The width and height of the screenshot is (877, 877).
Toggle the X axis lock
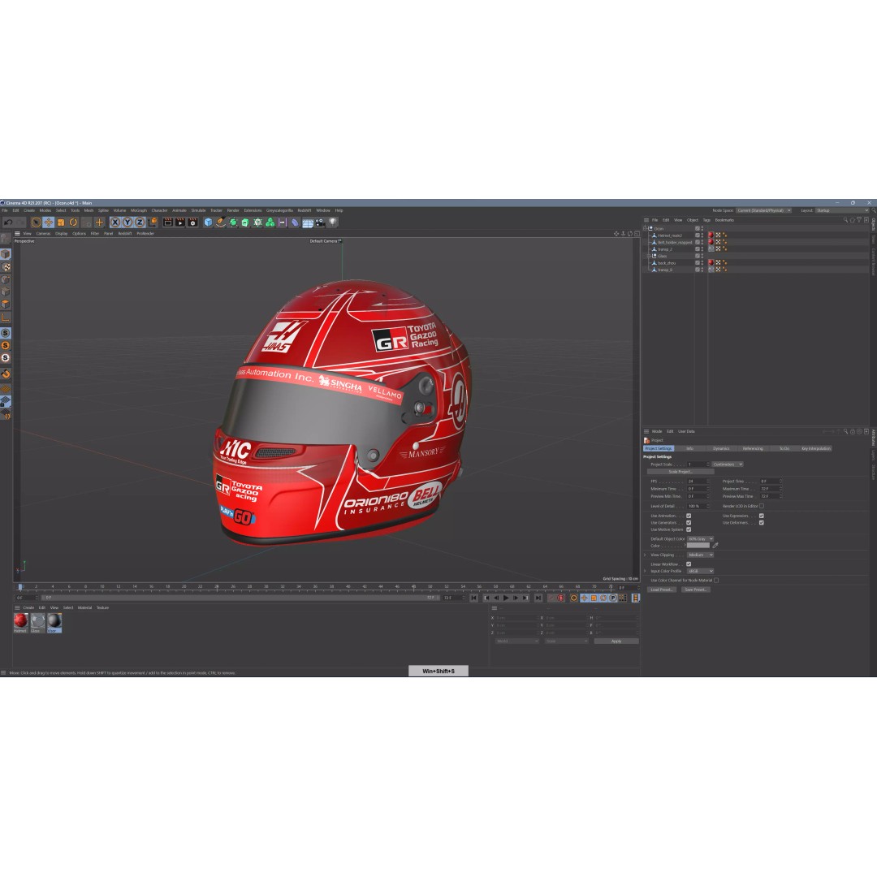pos(115,222)
